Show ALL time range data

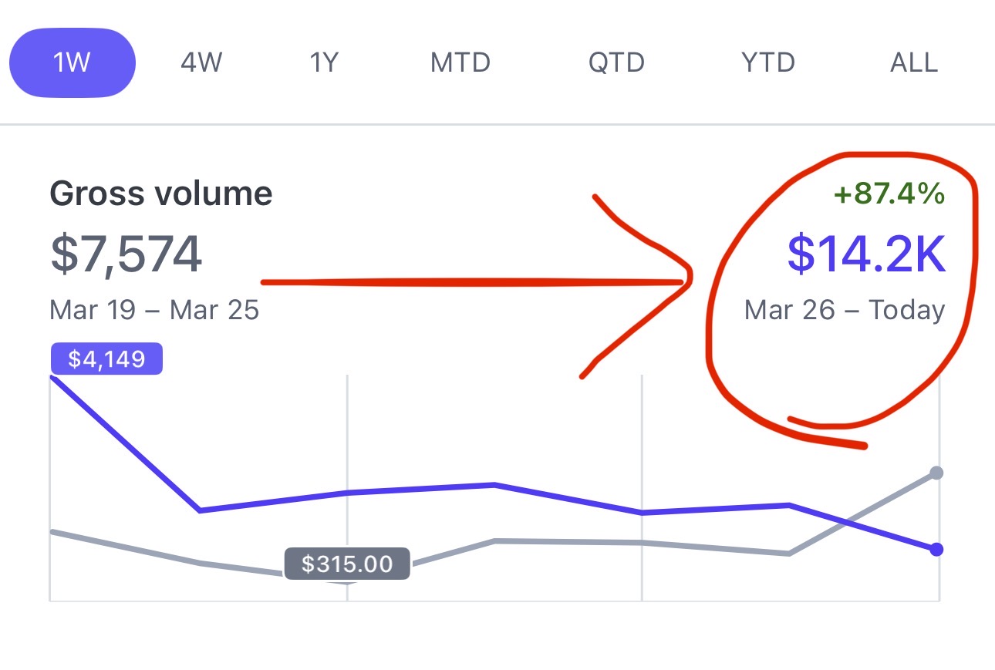click(x=914, y=62)
